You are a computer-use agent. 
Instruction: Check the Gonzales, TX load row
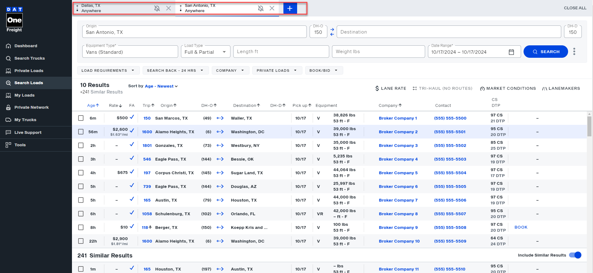coord(81,145)
